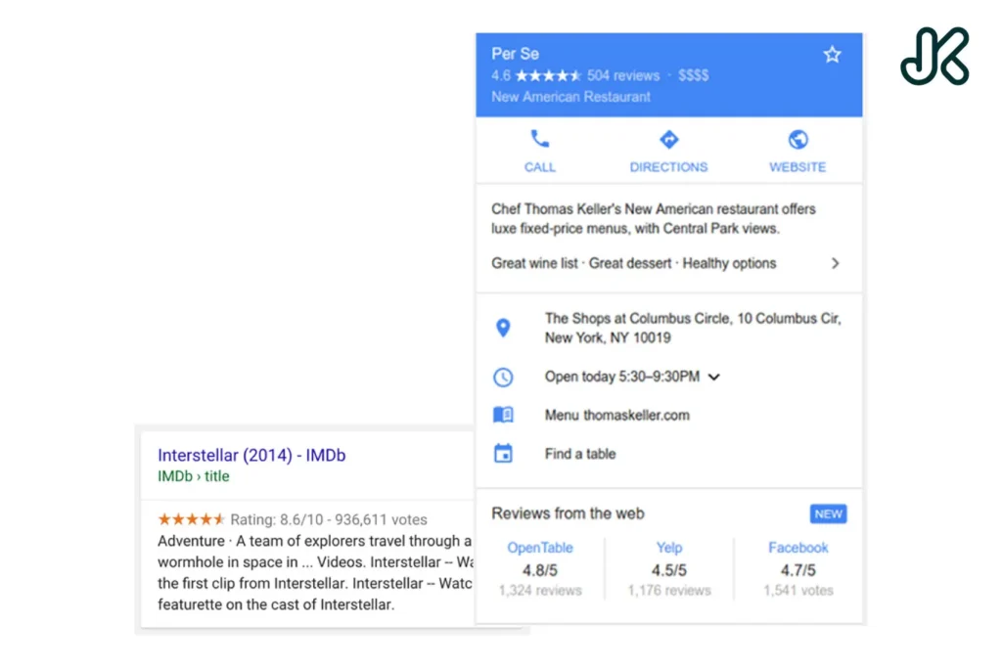Click Menu thomaskeller.com

[x=617, y=415]
